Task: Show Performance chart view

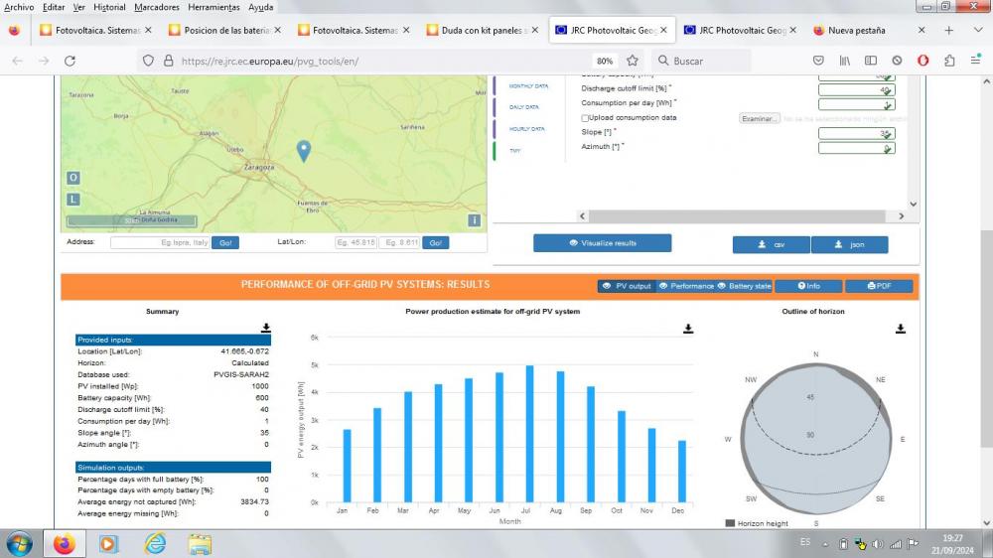Action: tap(686, 286)
